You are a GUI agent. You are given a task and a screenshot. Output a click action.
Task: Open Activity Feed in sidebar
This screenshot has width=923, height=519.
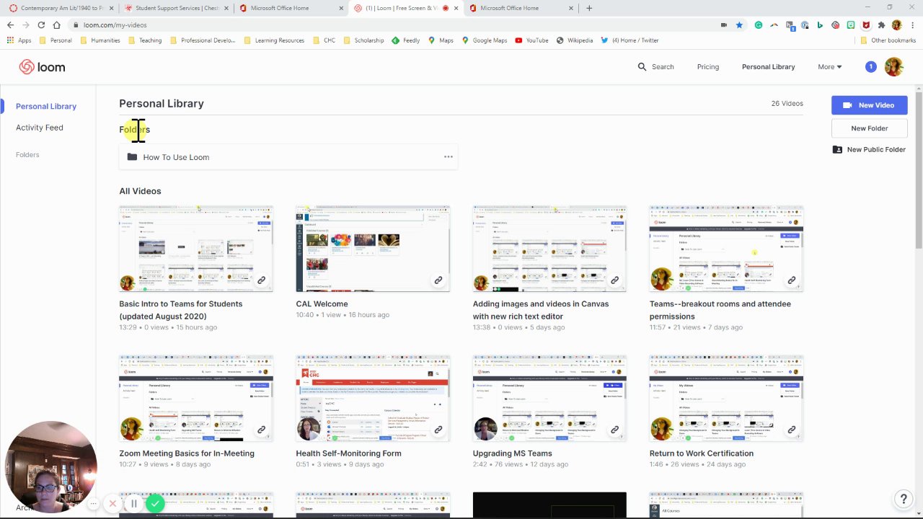tap(40, 128)
